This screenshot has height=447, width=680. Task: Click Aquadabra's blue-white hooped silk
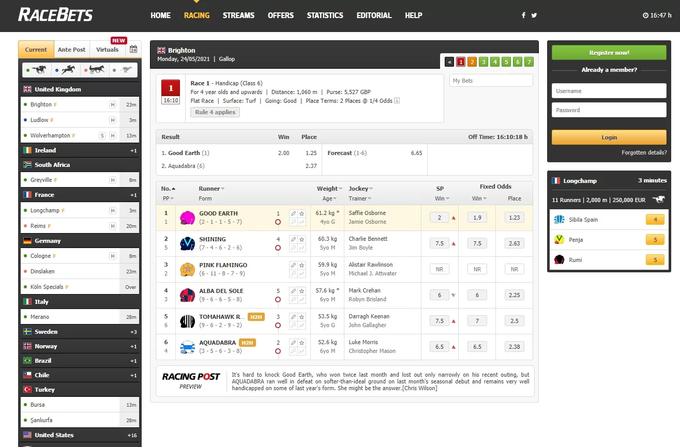(187, 347)
